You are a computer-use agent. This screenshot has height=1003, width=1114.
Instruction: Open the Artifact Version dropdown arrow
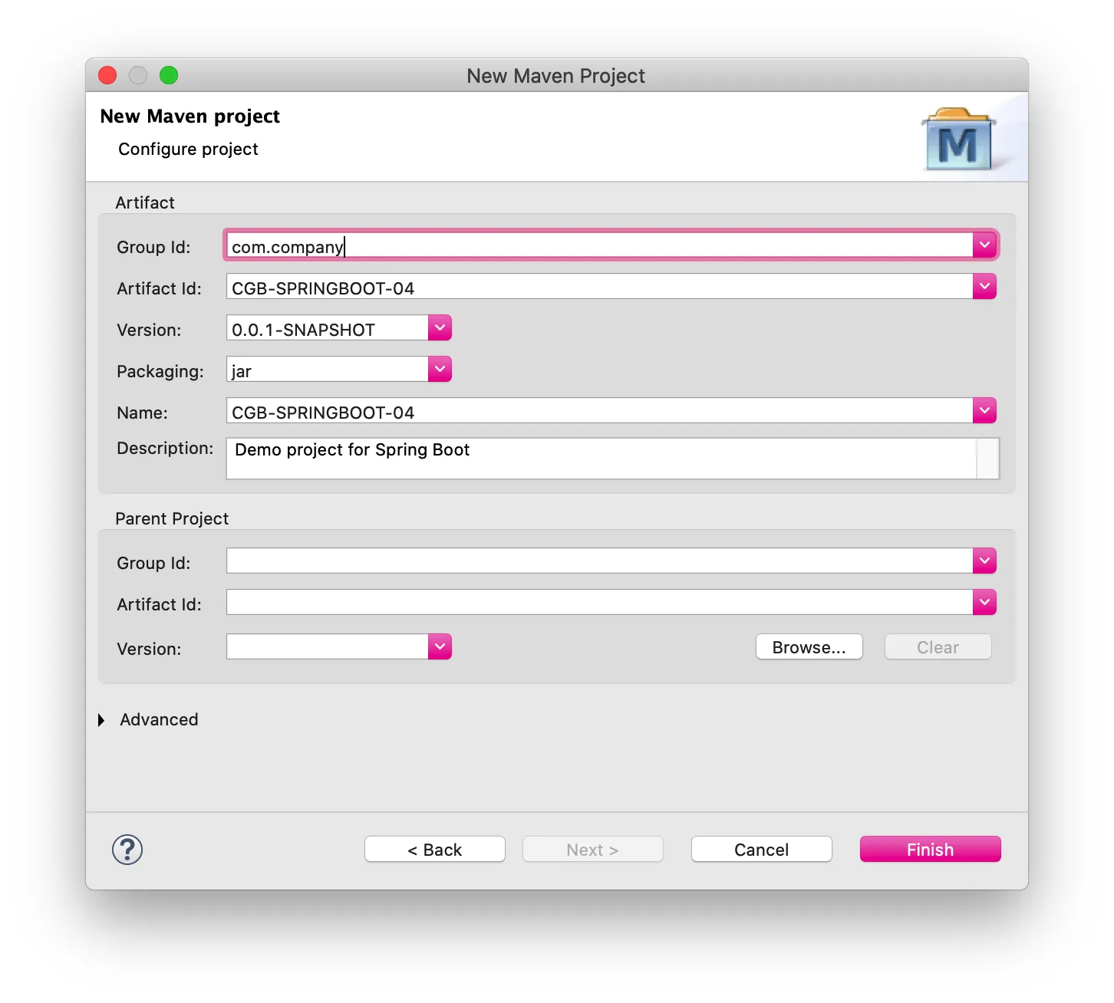click(x=440, y=328)
